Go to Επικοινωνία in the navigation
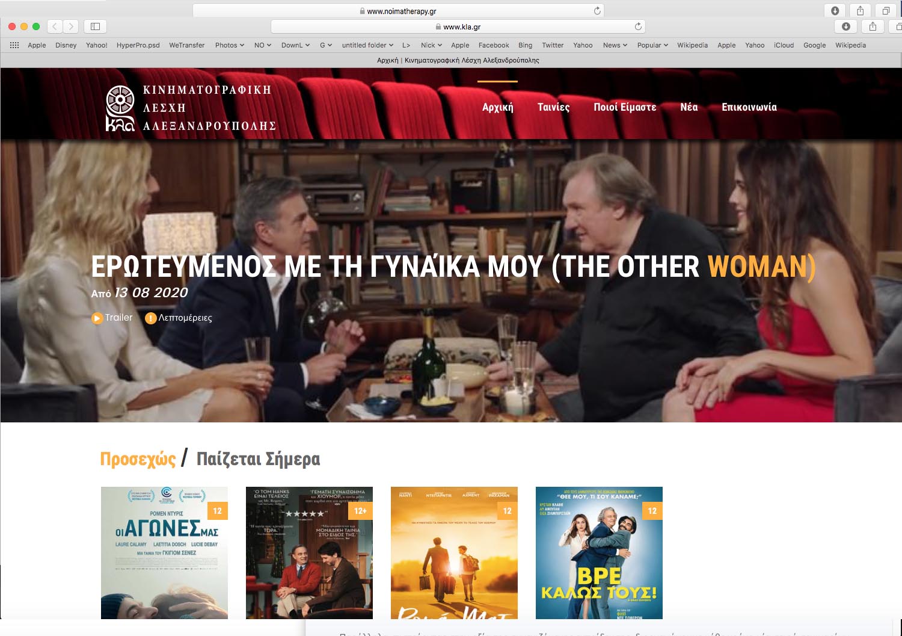902x636 pixels. click(749, 107)
